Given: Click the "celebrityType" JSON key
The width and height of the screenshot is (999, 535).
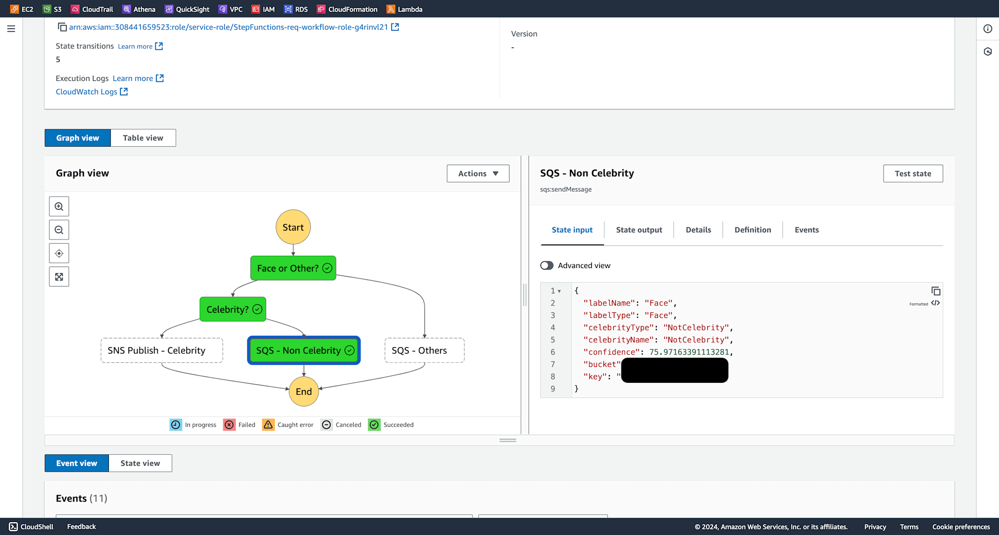Looking at the screenshot, I should [618, 328].
